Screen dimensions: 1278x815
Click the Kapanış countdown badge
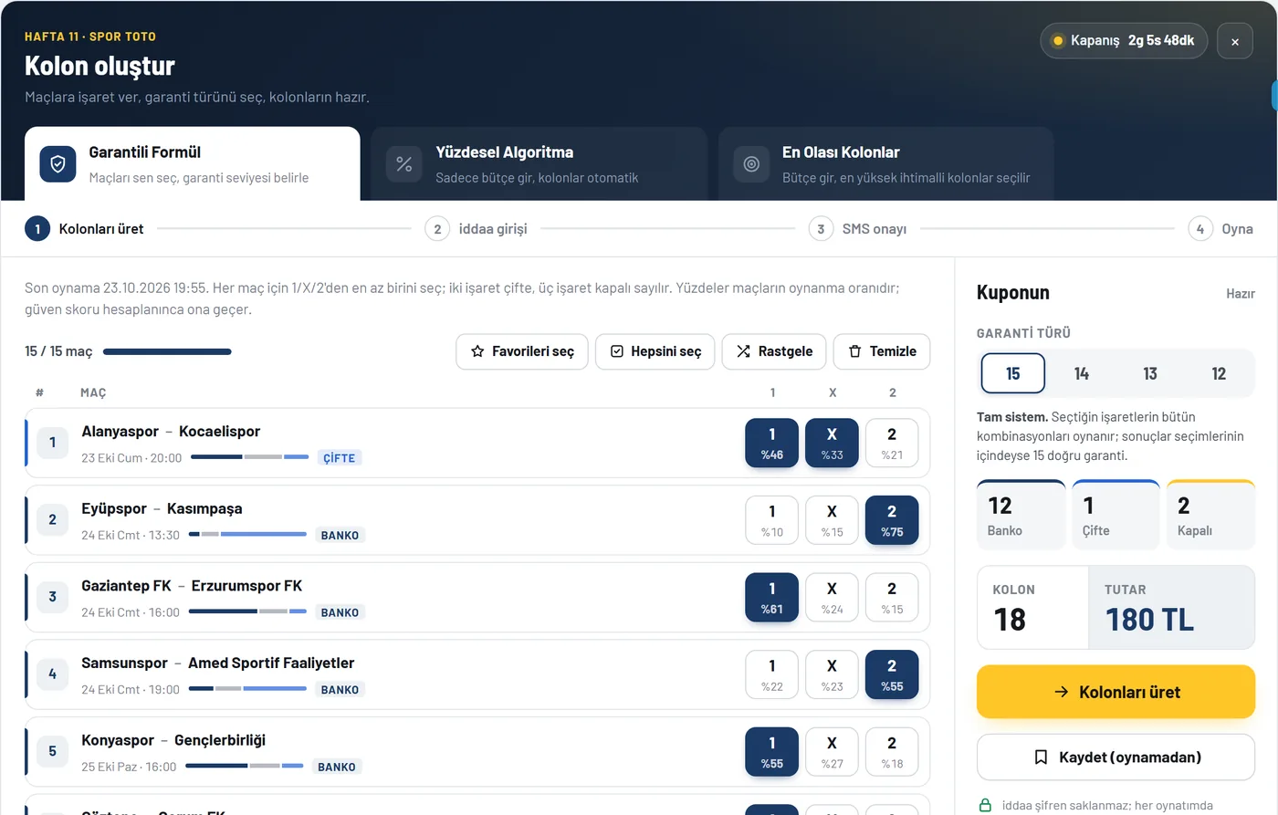(x=1124, y=41)
